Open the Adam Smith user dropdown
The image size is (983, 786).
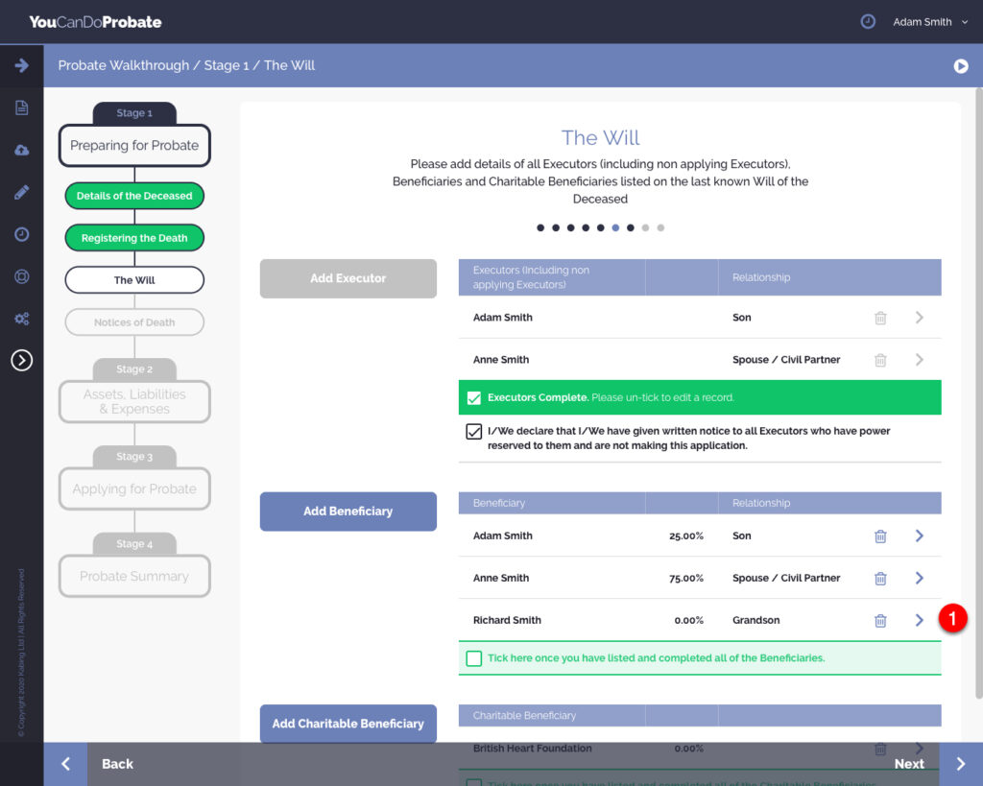(930, 22)
